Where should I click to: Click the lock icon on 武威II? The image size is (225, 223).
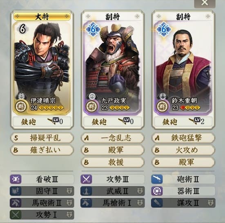click(140, 191)
